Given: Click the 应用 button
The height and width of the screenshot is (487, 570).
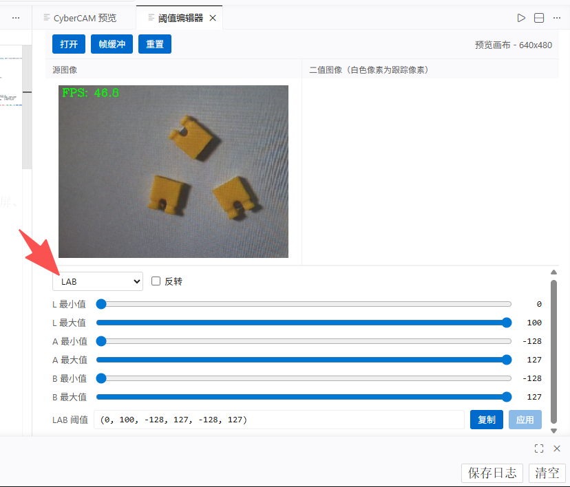Looking at the screenshot, I should coord(525,420).
